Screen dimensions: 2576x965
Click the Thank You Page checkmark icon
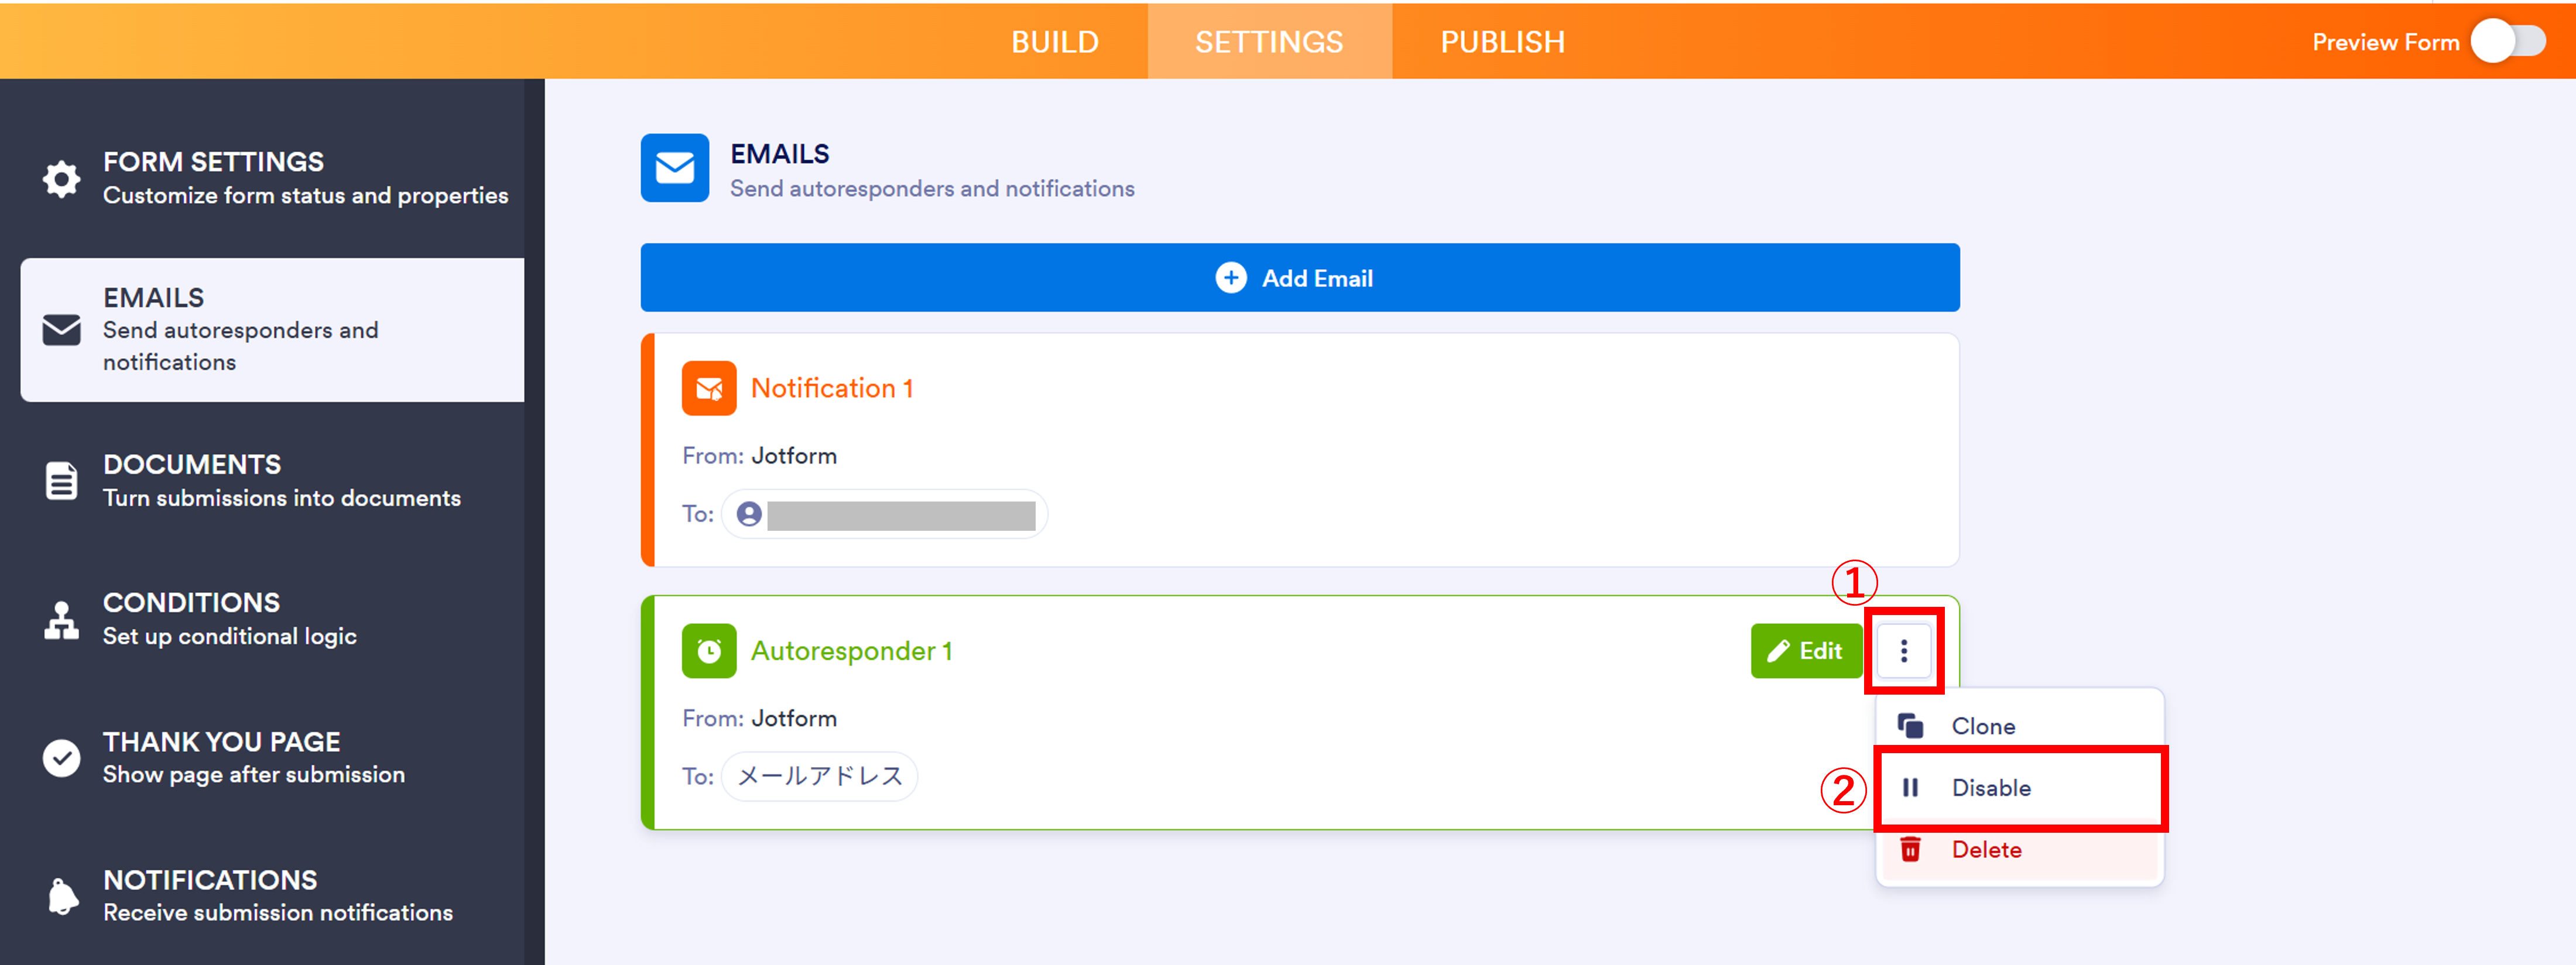[x=61, y=758]
